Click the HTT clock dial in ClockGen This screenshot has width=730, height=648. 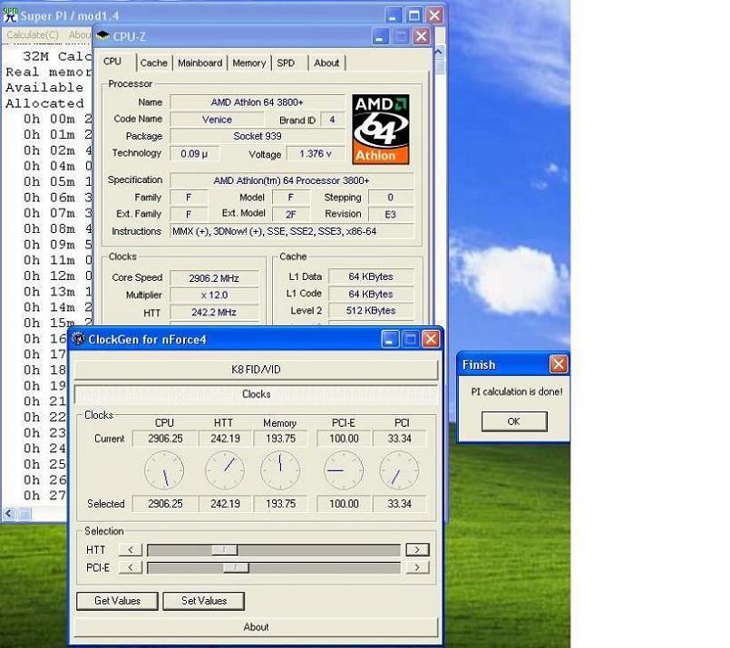[x=225, y=470]
